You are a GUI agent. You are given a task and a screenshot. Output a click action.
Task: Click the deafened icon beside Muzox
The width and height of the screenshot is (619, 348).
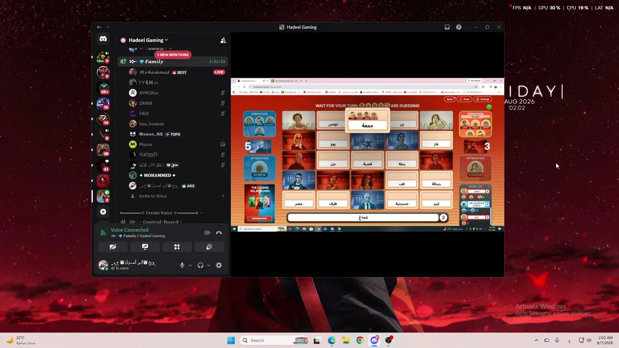tap(223, 145)
